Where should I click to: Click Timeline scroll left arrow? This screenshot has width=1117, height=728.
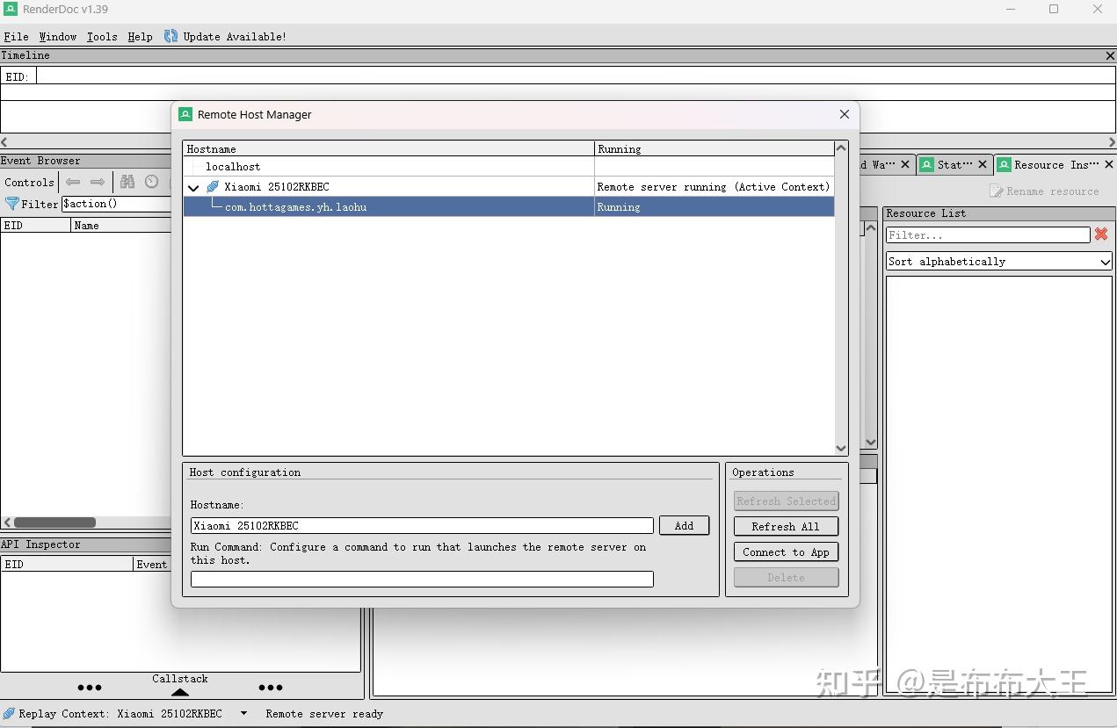coord(5,141)
